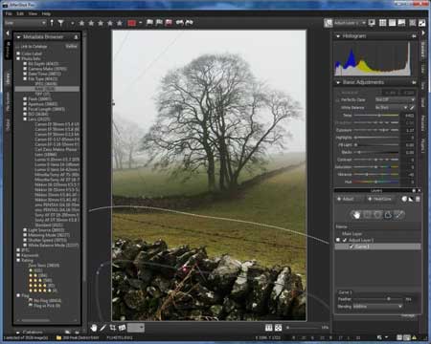
Task: Pick white balance eyedropper icon
Action: coord(412,107)
